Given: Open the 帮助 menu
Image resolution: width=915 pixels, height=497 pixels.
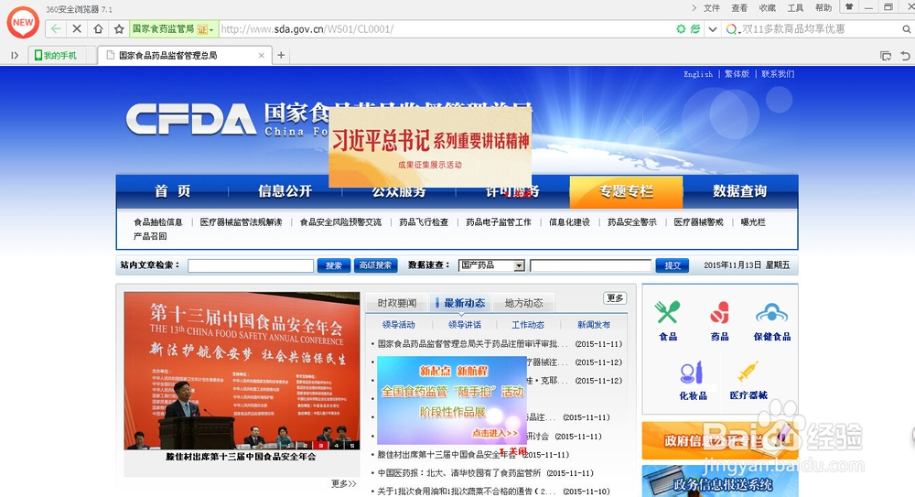Looking at the screenshot, I should (x=823, y=7).
